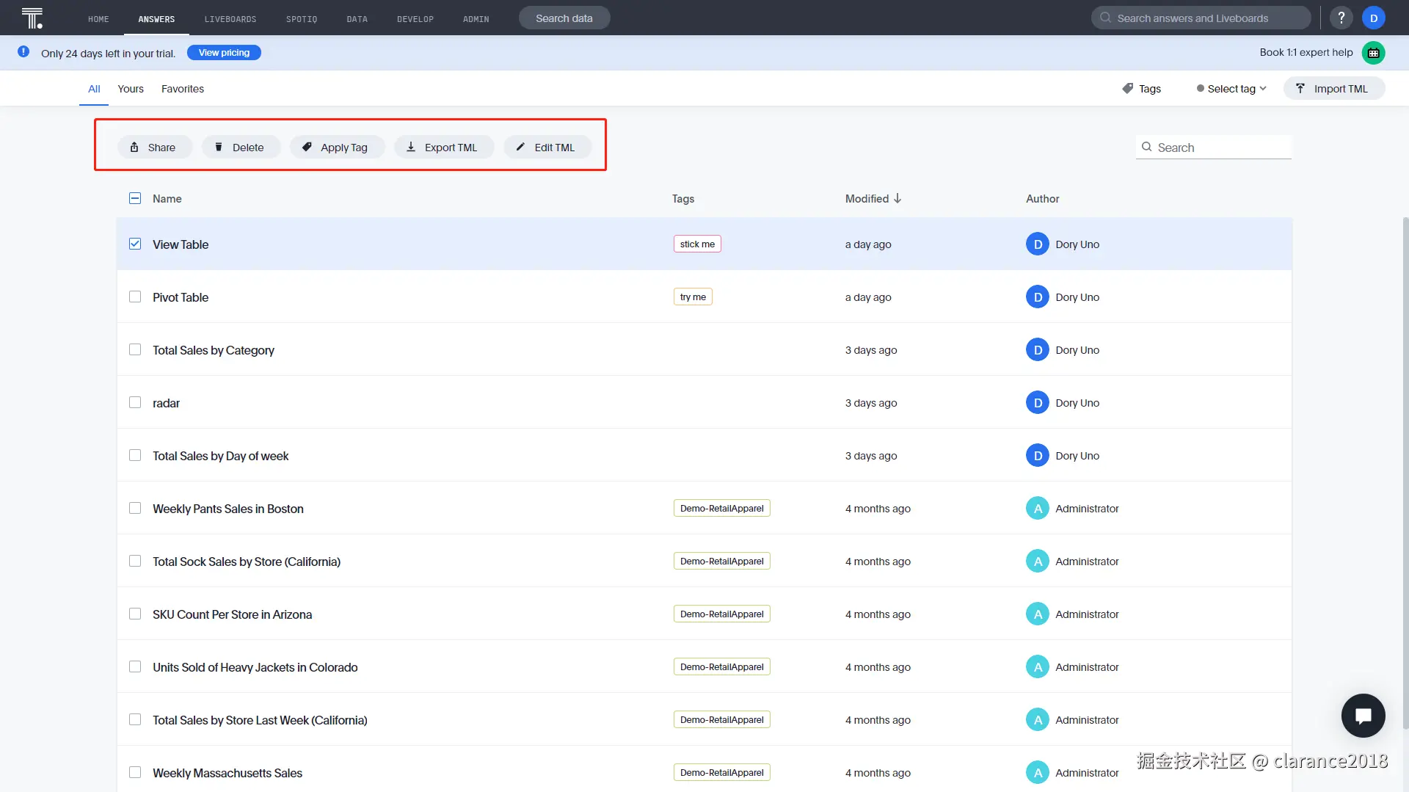Screen dimensions: 1409x792
Task: Click Dory Uno avatar in radar row
Action: coord(1038,403)
